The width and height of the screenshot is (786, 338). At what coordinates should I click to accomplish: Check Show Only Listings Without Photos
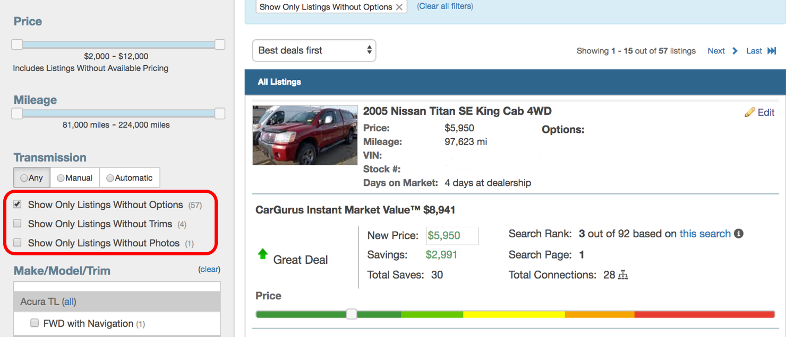point(18,243)
